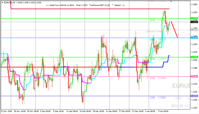The image size is (199, 114).
Task: Select the [2/8] 1.1353 level label
Action: (x=158, y=78)
